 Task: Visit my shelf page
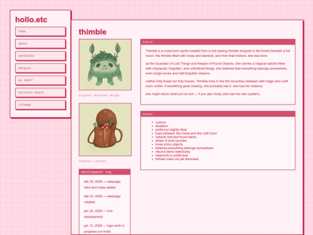[x=41, y=80]
